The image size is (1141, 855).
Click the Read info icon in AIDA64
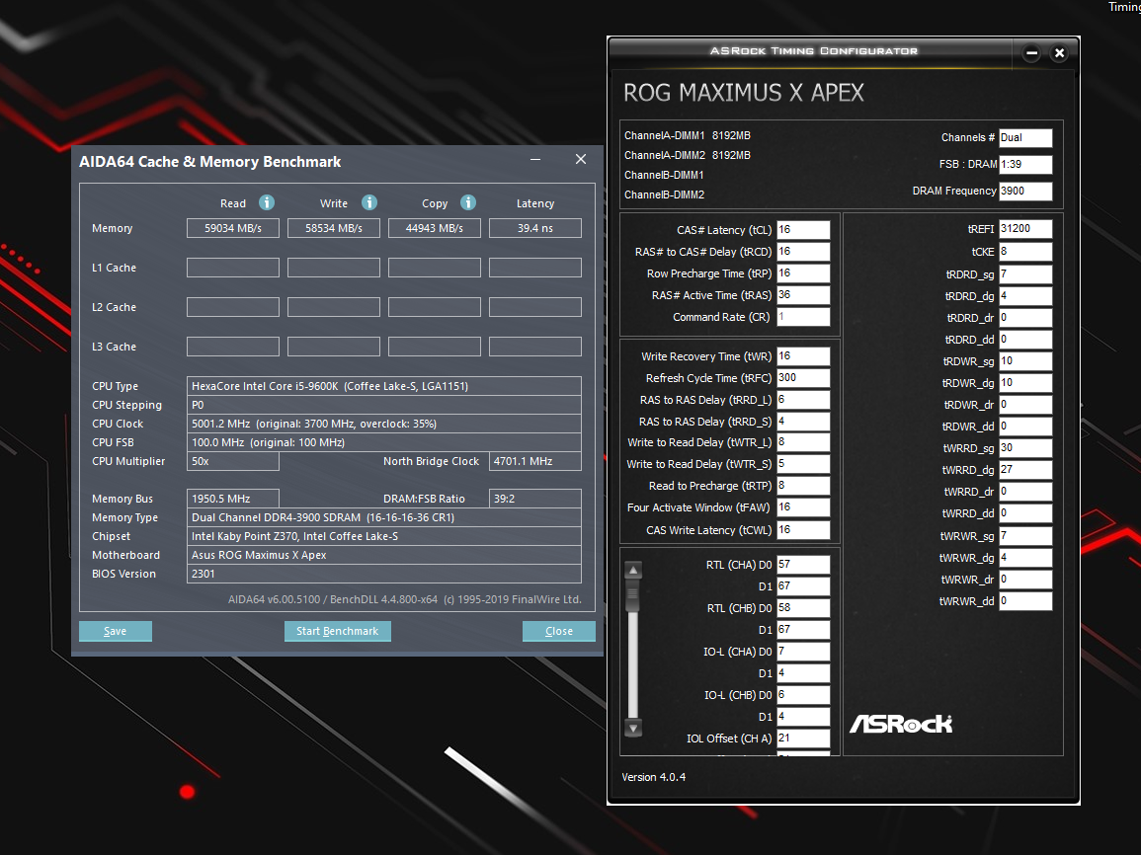tap(267, 202)
